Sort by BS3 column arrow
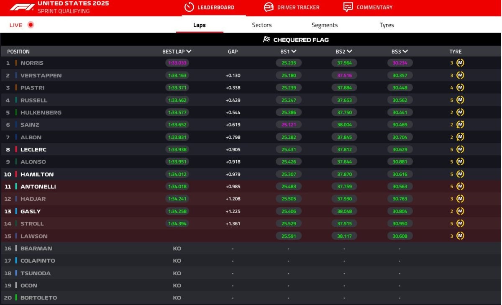This screenshot has width=502, height=305. [405, 51]
